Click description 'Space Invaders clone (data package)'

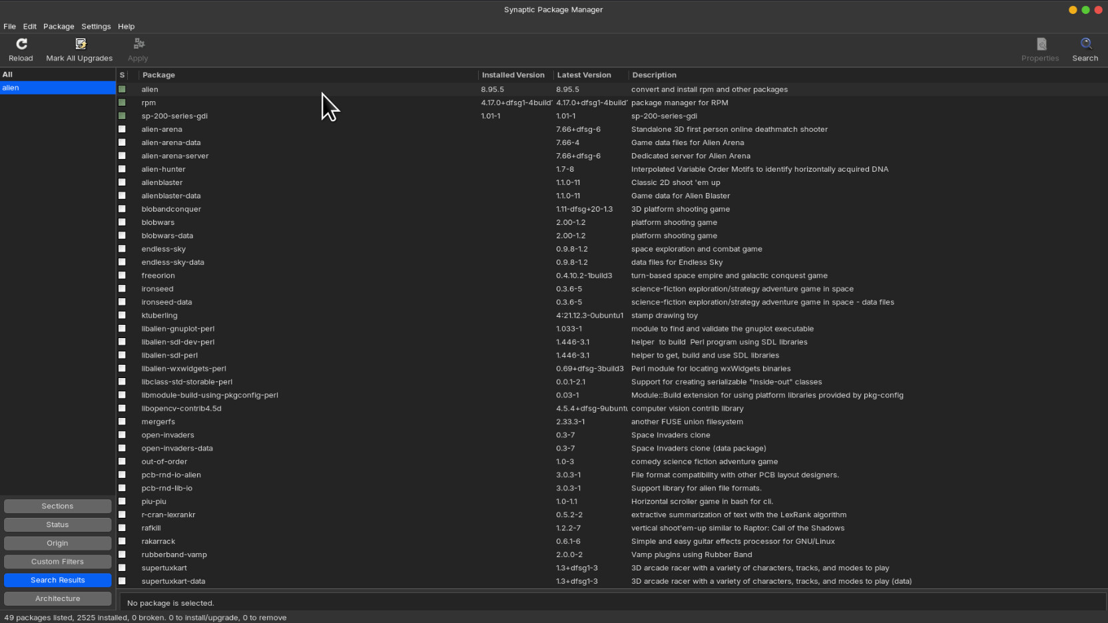tap(698, 448)
